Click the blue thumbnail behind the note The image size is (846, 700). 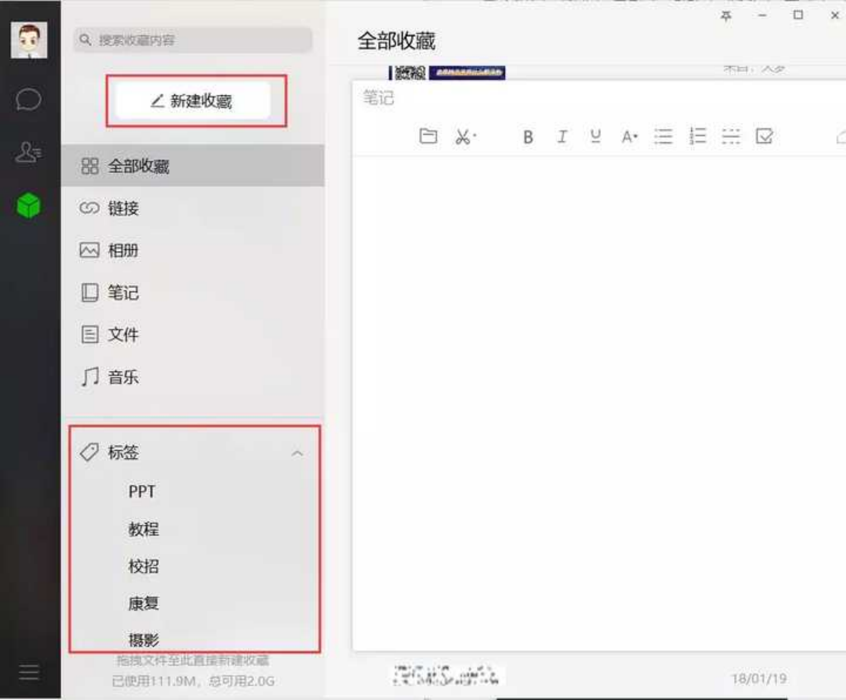point(467,72)
